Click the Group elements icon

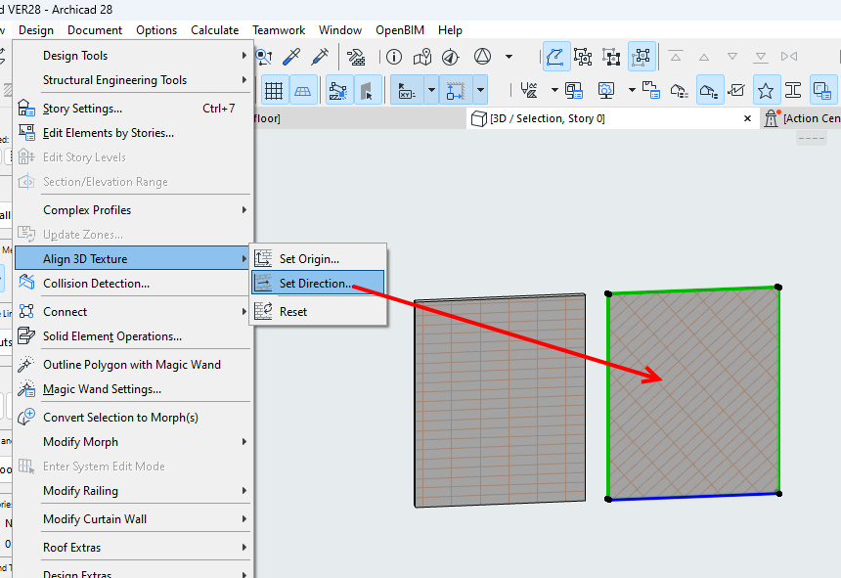click(583, 57)
